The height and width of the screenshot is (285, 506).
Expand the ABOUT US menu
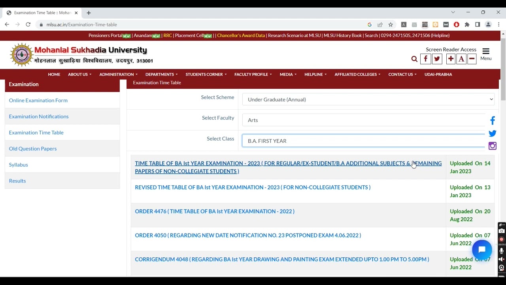79,74
